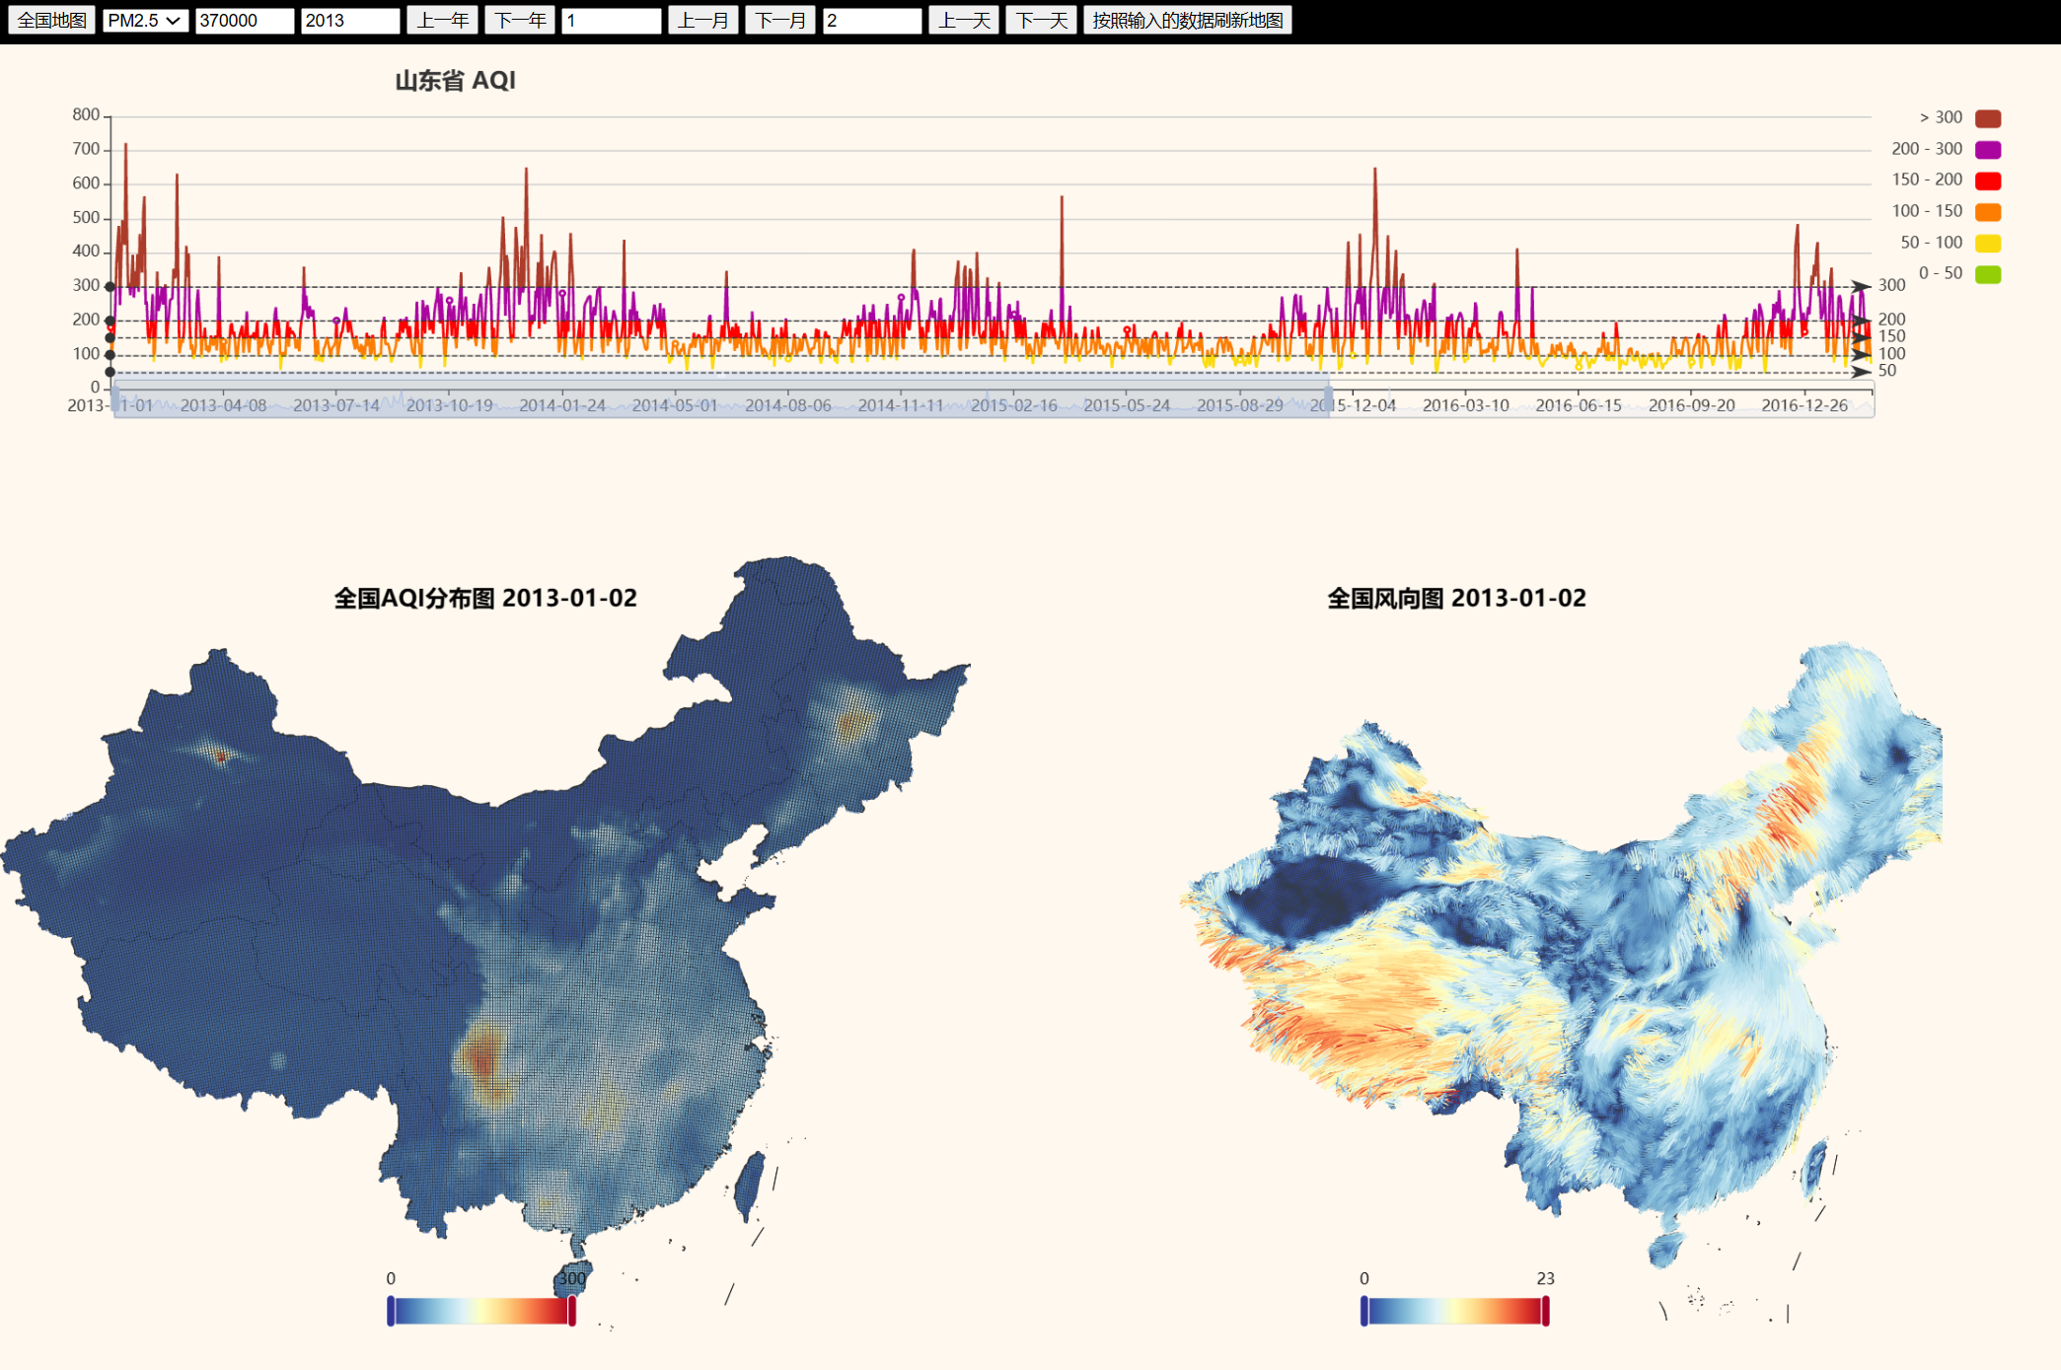Click the 全国地图 button
Image resolution: width=2061 pixels, height=1370 pixels.
(51, 20)
